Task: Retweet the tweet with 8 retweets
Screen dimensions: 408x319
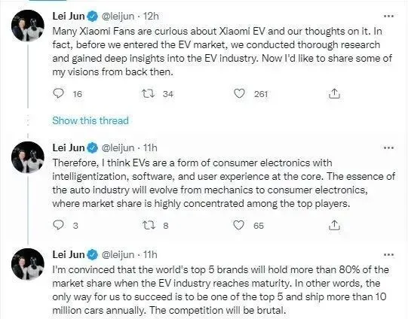Action: pyautogui.click(x=149, y=225)
